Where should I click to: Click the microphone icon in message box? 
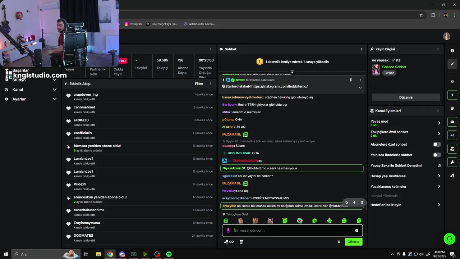point(228,230)
